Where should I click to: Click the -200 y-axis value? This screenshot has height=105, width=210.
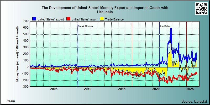(26, 80)
